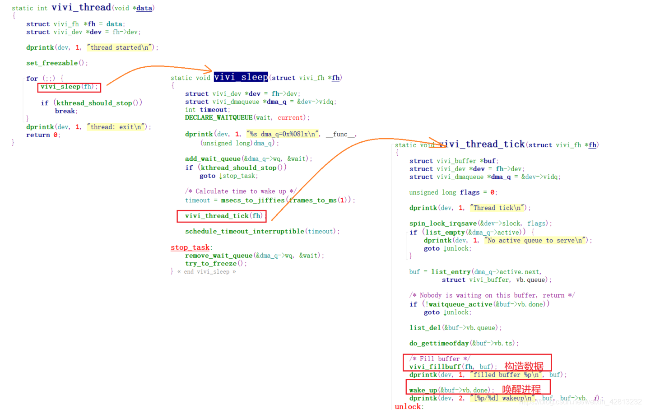The image size is (646, 410).
Task: Click the set_freezable() call
Action: 57,63
